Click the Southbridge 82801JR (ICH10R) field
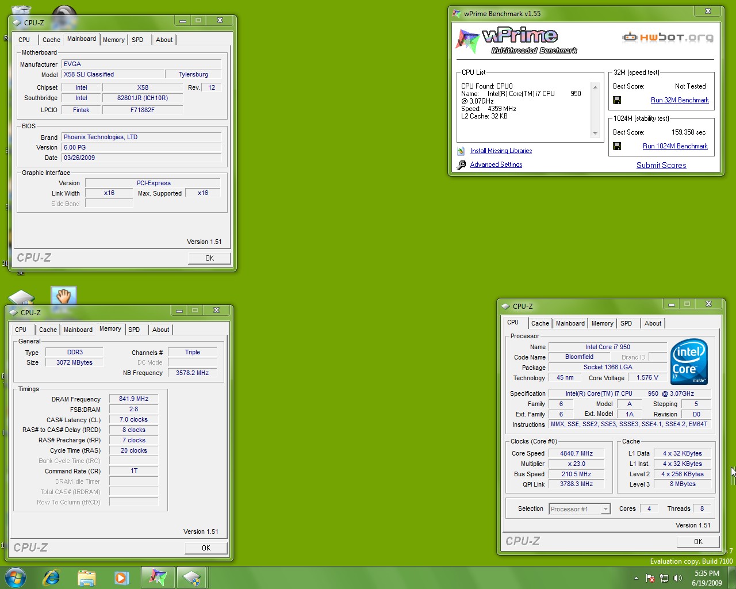The image size is (736, 589). (x=143, y=98)
